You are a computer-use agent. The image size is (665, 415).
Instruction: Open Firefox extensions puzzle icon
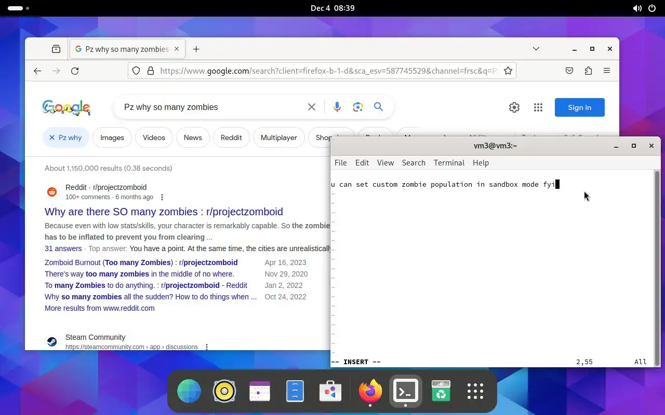[x=588, y=71]
